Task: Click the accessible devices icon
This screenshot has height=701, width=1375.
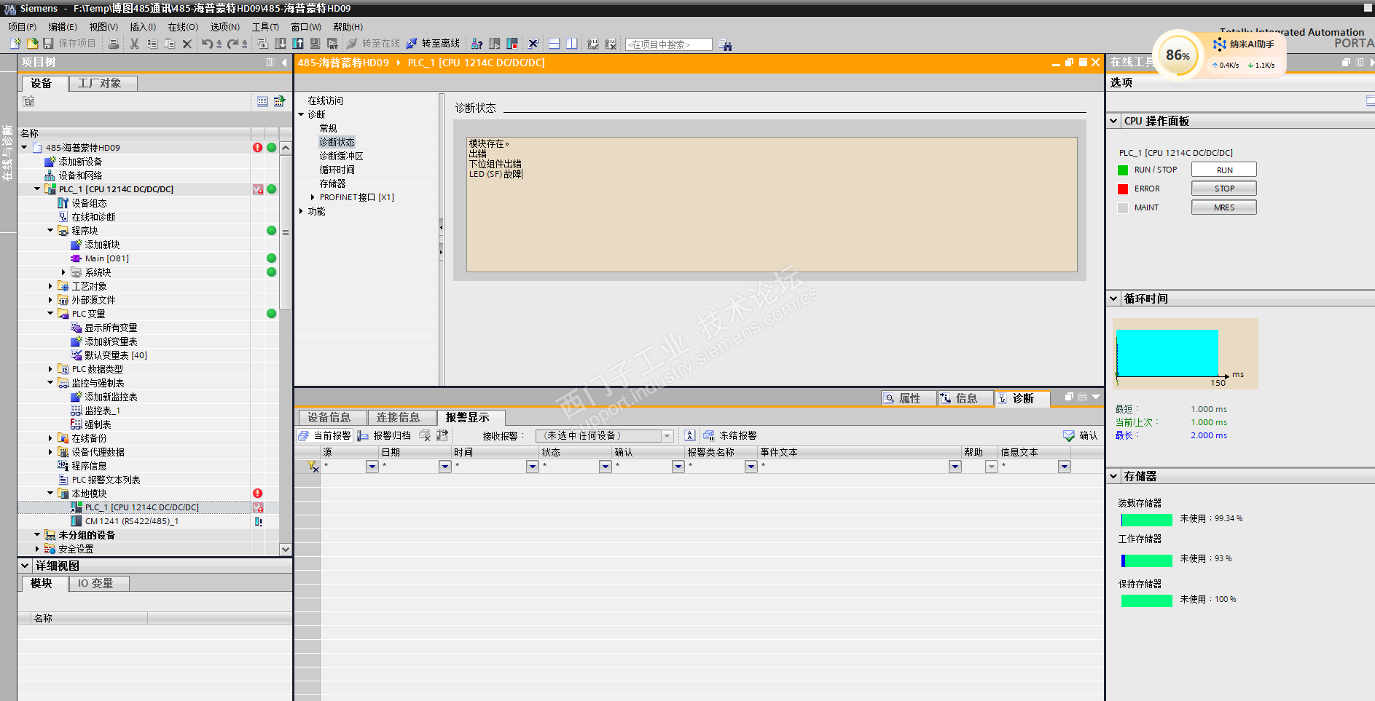Action: 477,44
